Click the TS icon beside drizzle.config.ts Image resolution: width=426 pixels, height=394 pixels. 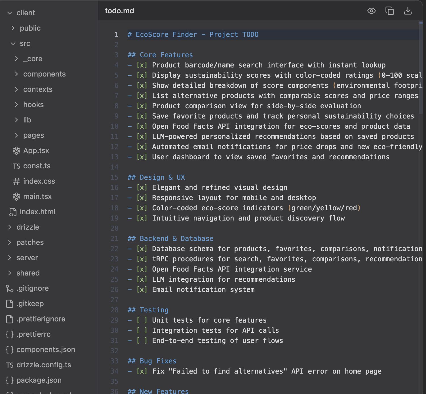[x=10, y=365]
